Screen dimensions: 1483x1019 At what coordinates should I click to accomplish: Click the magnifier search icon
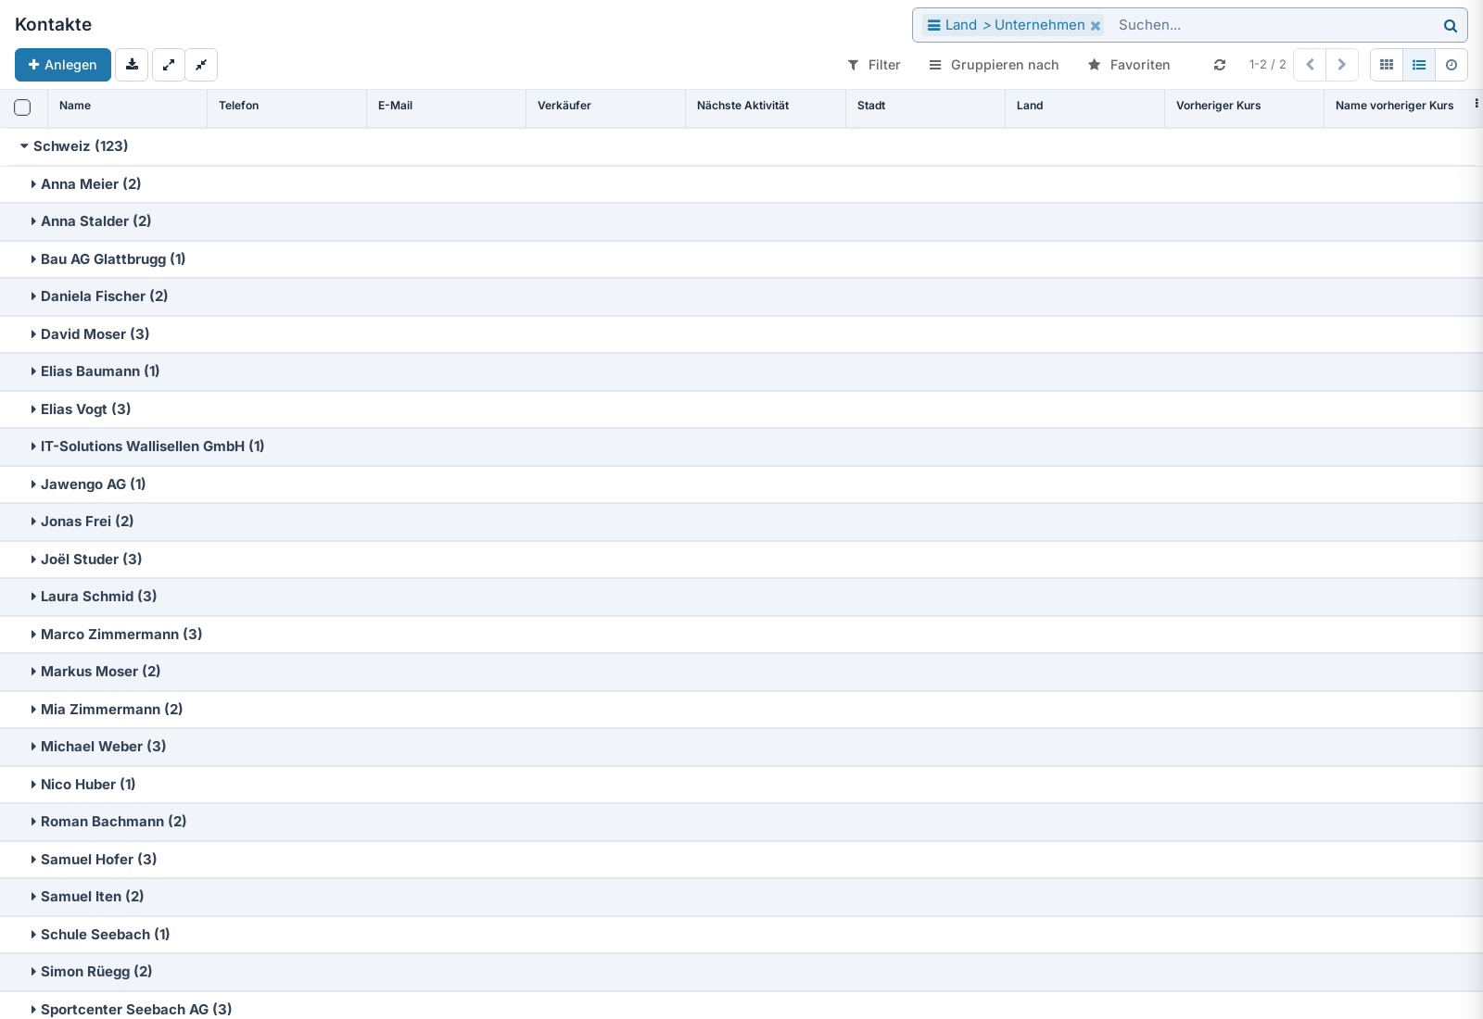coord(1450,26)
